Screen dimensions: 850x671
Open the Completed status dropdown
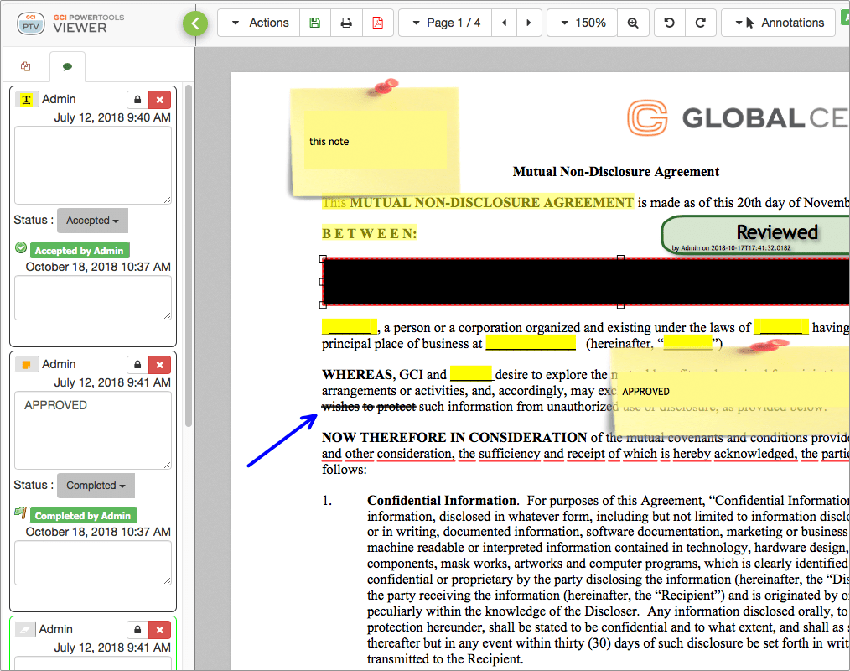click(96, 486)
